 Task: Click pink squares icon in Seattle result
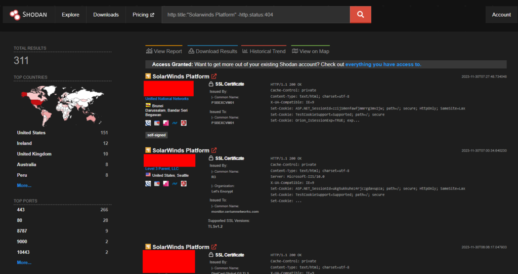(x=166, y=184)
